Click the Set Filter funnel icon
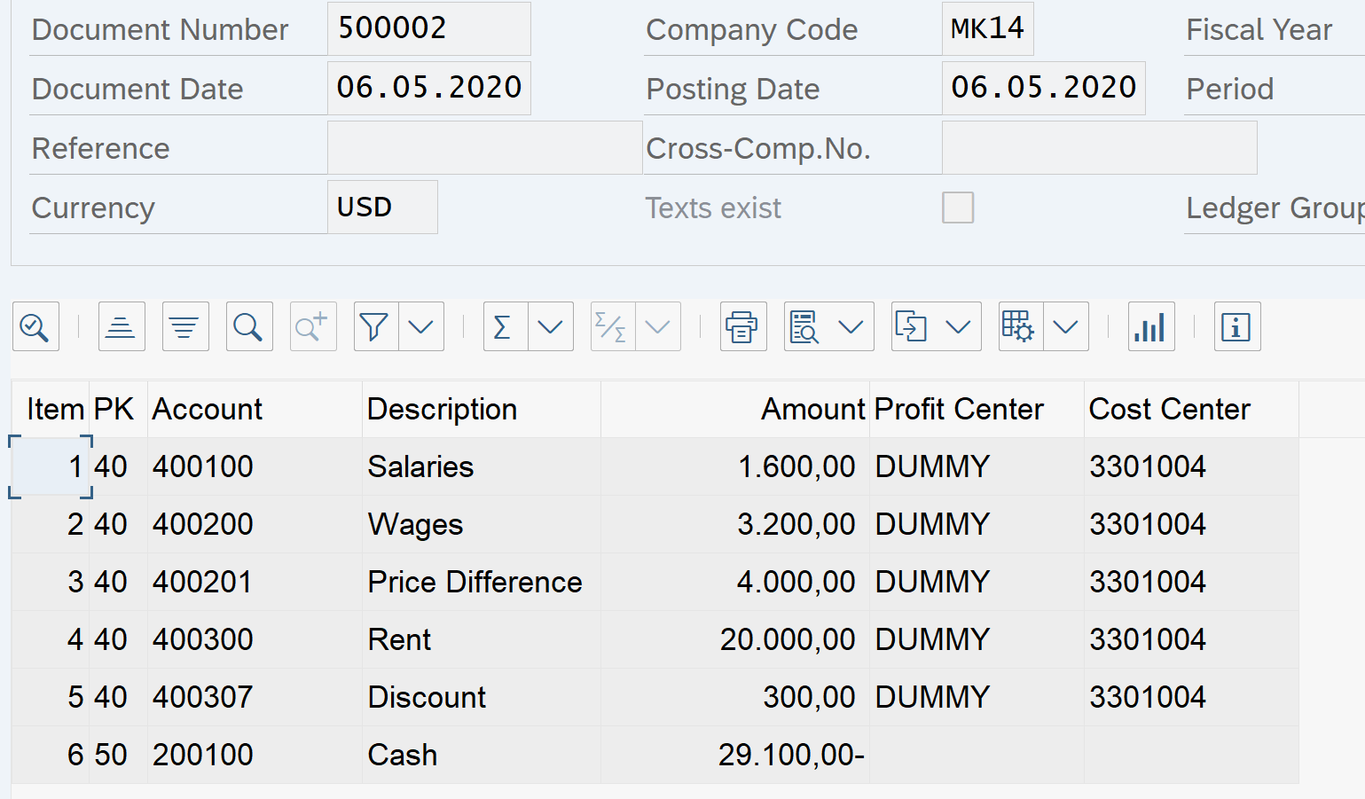The image size is (1365, 799). [375, 327]
